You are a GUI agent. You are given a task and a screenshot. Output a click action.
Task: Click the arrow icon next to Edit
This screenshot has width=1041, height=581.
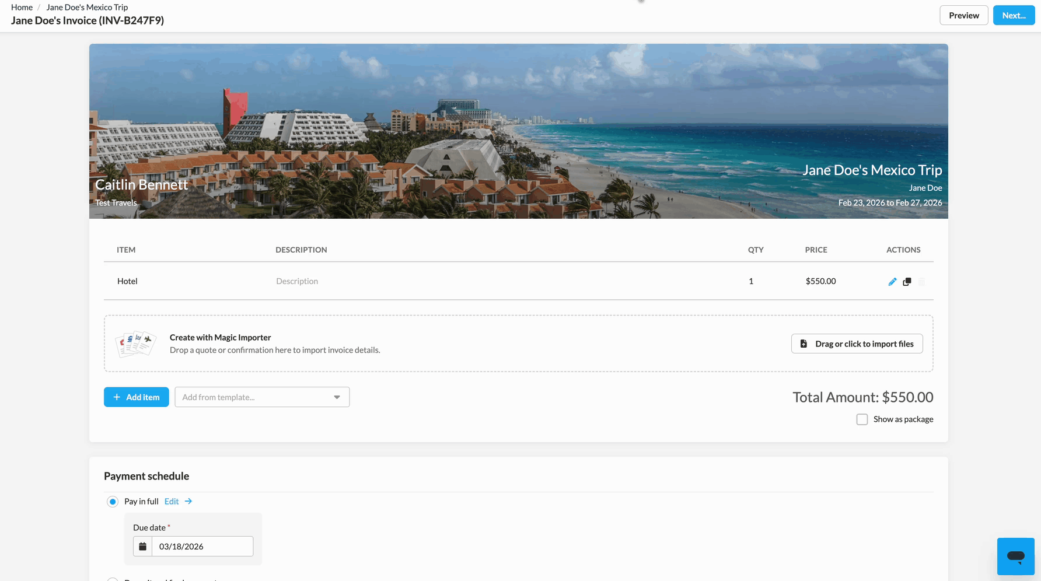pyautogui.click(x=188, y=501)
